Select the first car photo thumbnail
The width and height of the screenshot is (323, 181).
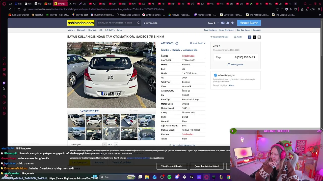(76, 120)
